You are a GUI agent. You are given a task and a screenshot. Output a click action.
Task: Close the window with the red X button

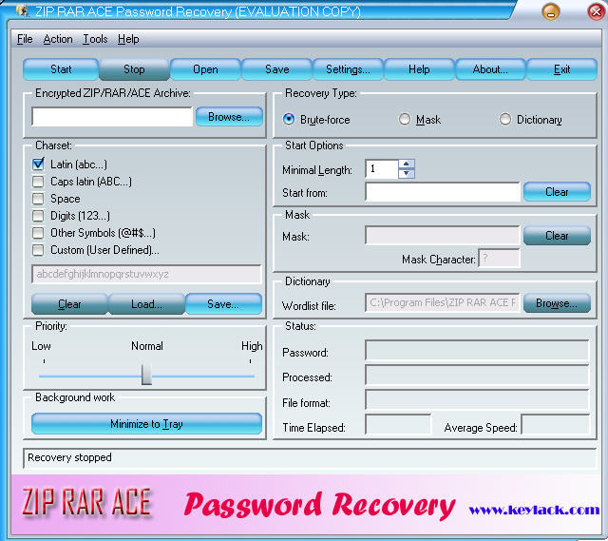pyautogui.click(x=596, y=11)
